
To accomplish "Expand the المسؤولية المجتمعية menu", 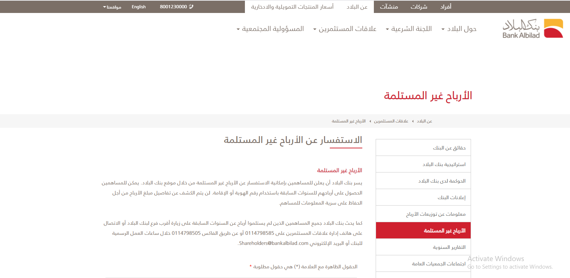I will point(270,29).
